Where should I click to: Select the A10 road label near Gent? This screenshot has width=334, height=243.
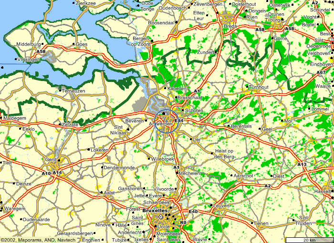pos(46,173)
